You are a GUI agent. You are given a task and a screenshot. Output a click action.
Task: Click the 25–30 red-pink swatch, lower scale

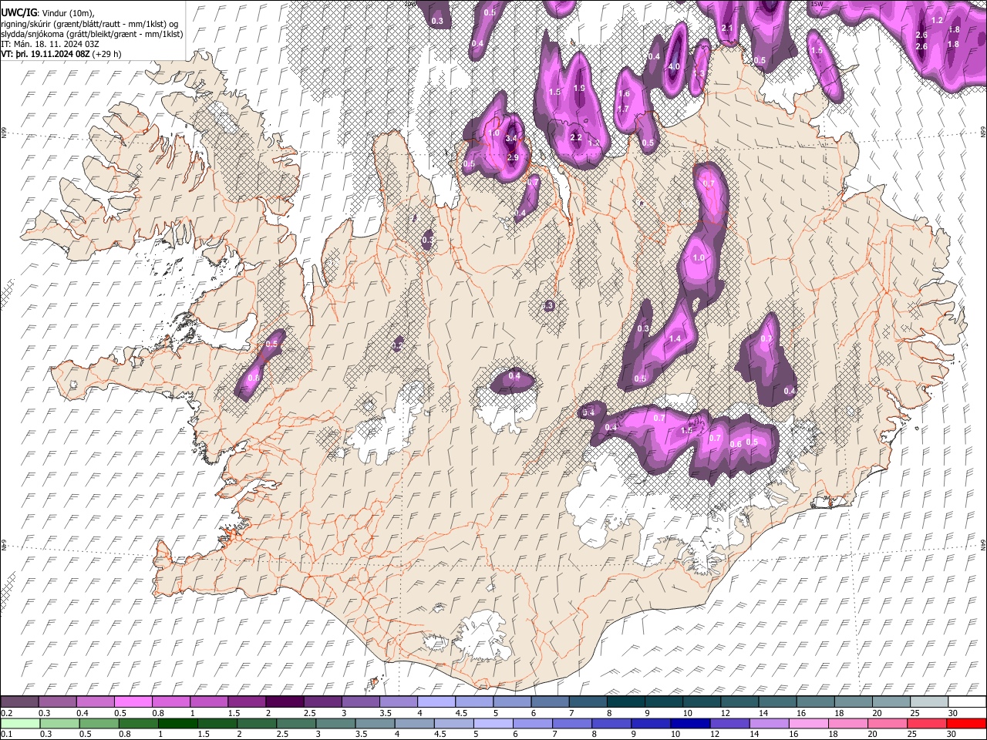pos(926,723)
